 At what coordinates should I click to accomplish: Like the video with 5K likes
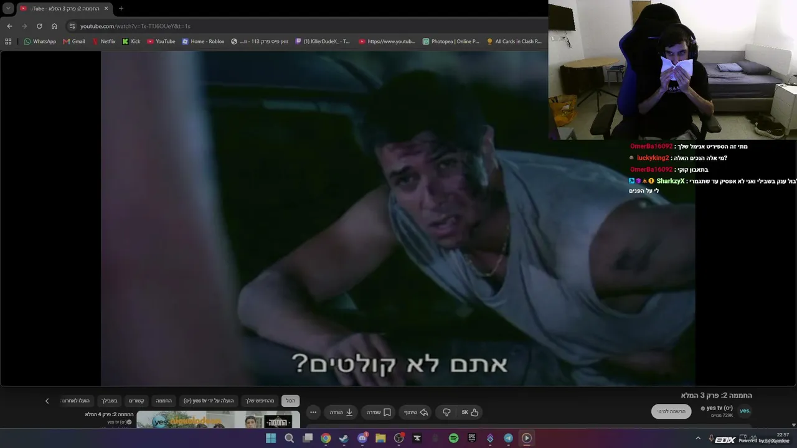[470, 412]
